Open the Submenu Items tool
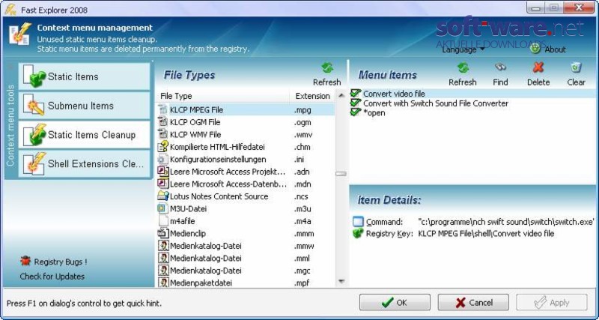 [x=84, y=106]
